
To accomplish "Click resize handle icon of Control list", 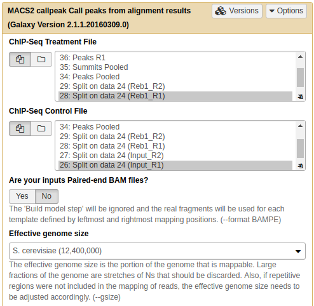I will (300, 166).
